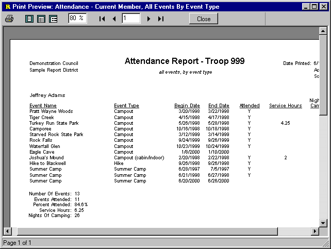331x249 pixels.
Task: Click the zoom percent field showing 80
Action: [x=77, y=19]
